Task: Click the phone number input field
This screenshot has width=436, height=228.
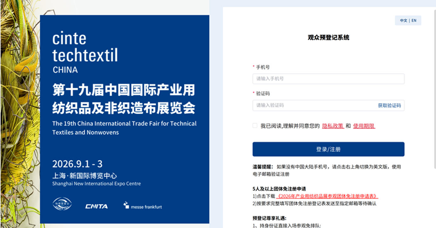Action: point(328,79)
